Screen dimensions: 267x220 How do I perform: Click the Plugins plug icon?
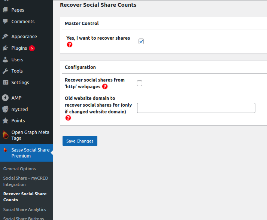click(x=5, y=48)
